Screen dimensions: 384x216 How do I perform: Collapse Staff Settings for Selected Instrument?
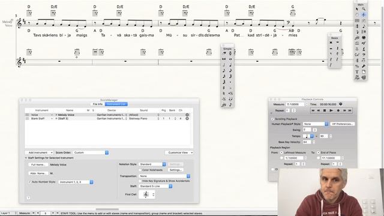26,158
